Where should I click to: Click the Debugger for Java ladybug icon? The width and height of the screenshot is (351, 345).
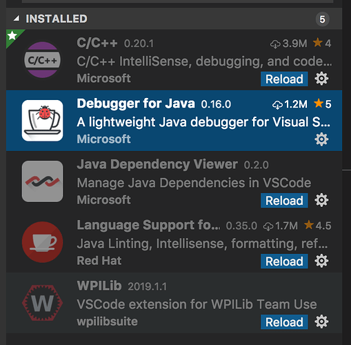42,121
